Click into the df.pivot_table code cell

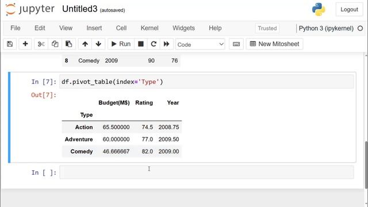click(206, 82)
